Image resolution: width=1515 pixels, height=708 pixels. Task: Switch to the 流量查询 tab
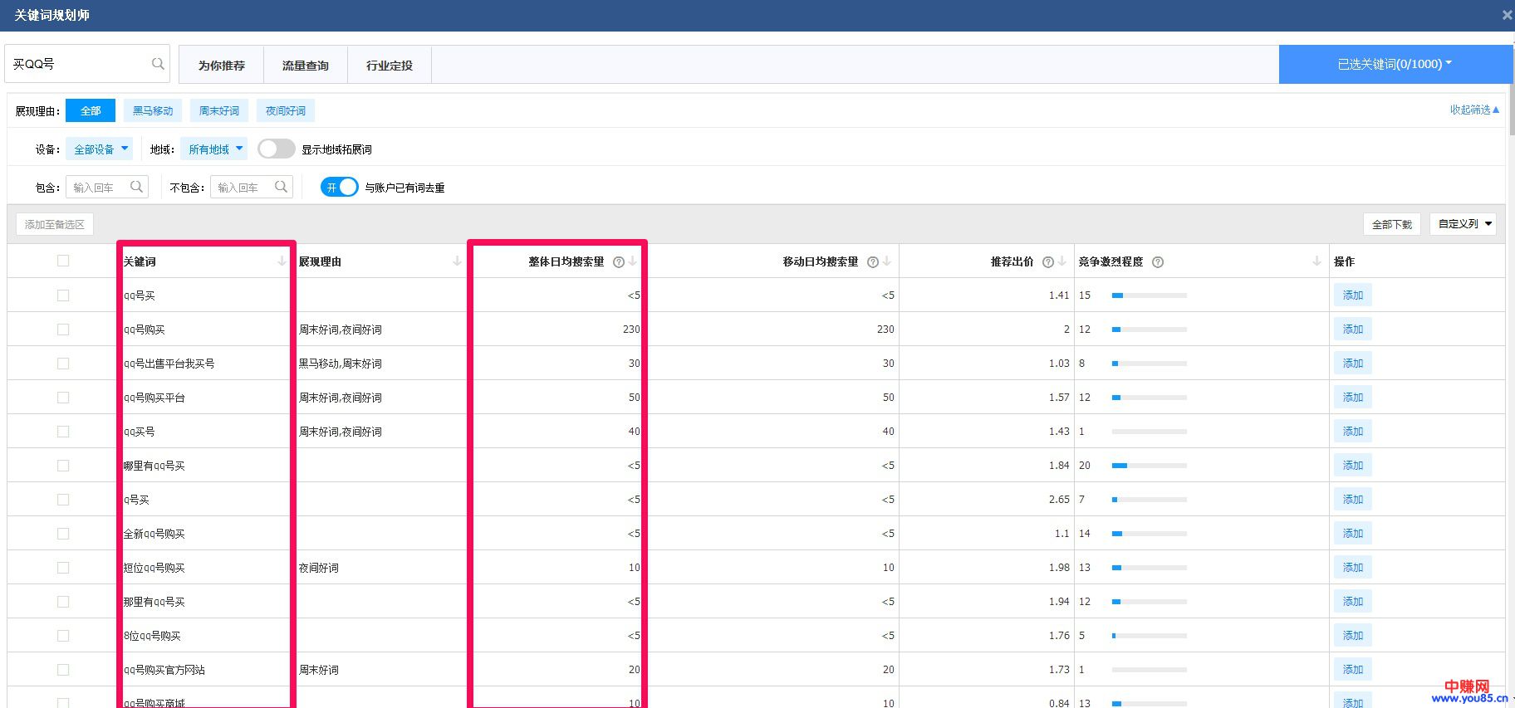305,66
